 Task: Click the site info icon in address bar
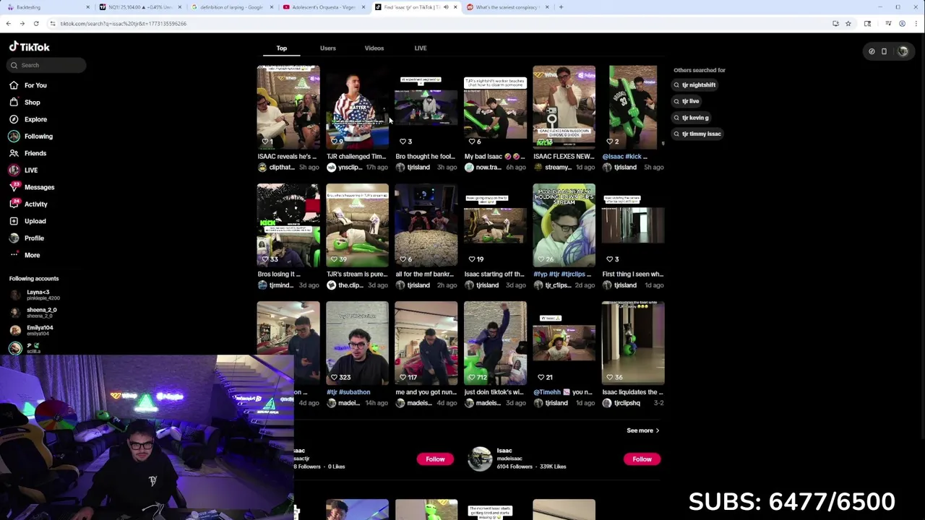coord(52,24)
